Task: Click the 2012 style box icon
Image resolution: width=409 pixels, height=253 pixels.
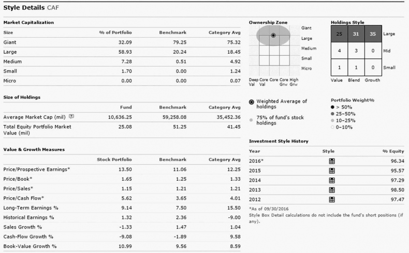Action: [332, 199]
